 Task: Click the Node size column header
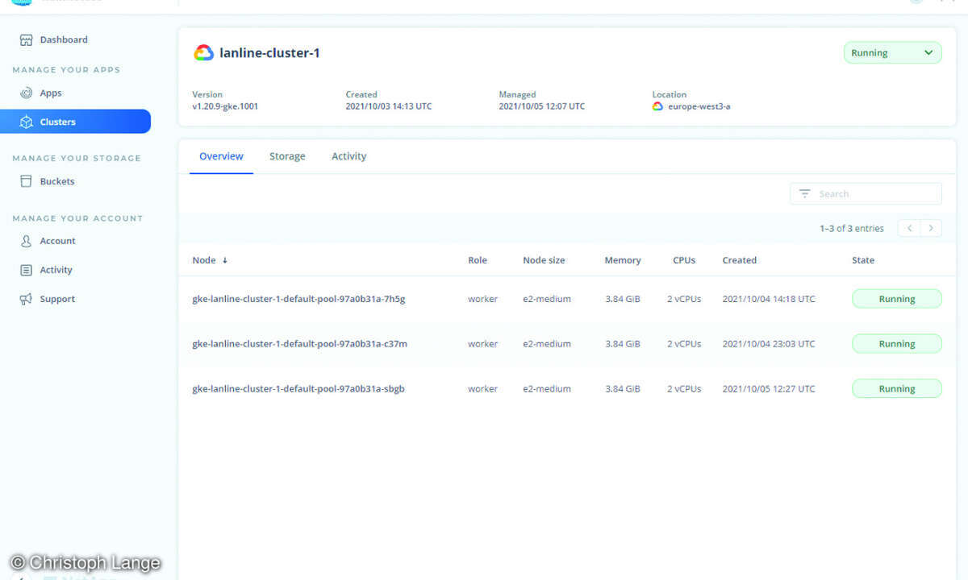pyautogui.click(x=544, y=260)
